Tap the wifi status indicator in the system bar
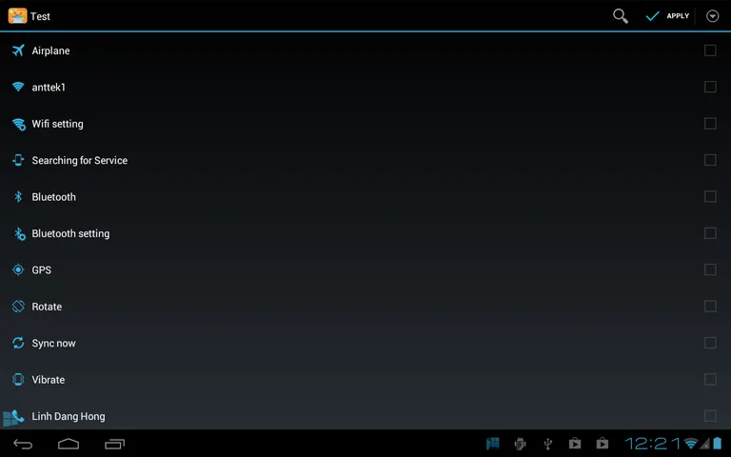Screen dimensions: 731x457 (691, 444)
